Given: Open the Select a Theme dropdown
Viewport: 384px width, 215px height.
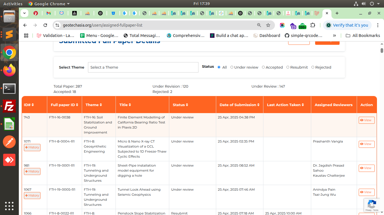Looking at the screenshot, I should 143,67.
